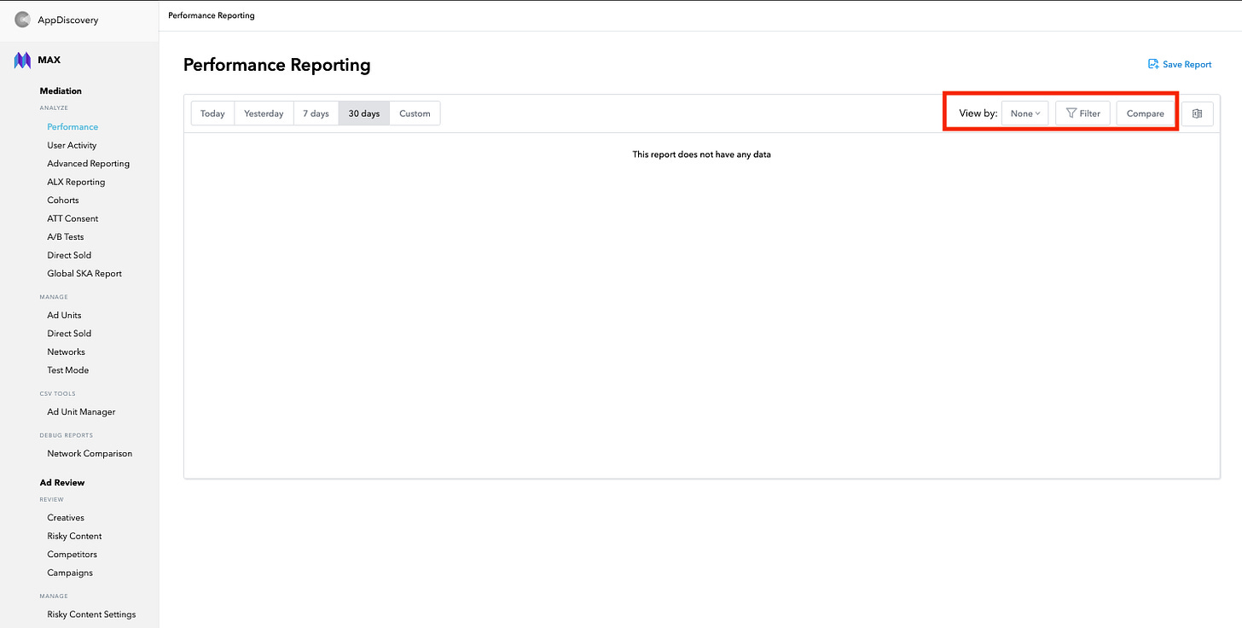1242x628 pixels.
Task: Click the MAX logo icon
Action: pyautogui.click(x=21, y=60)
